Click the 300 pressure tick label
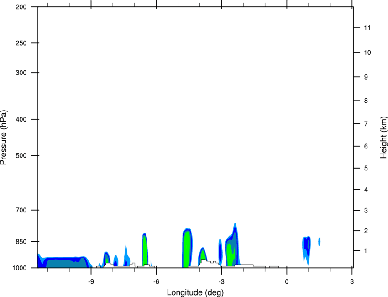Image resolution: width=388 pixels, height=297 pixels. 21,73
